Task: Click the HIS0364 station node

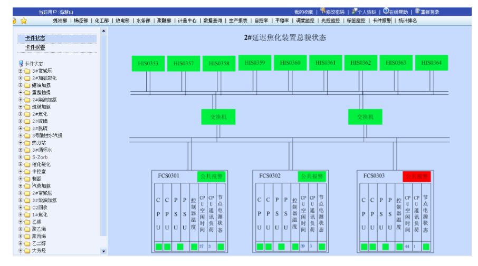Action: pos(432,63)
